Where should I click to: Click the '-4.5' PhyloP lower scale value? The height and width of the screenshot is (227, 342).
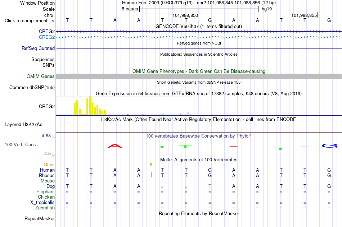coord(47,154)
